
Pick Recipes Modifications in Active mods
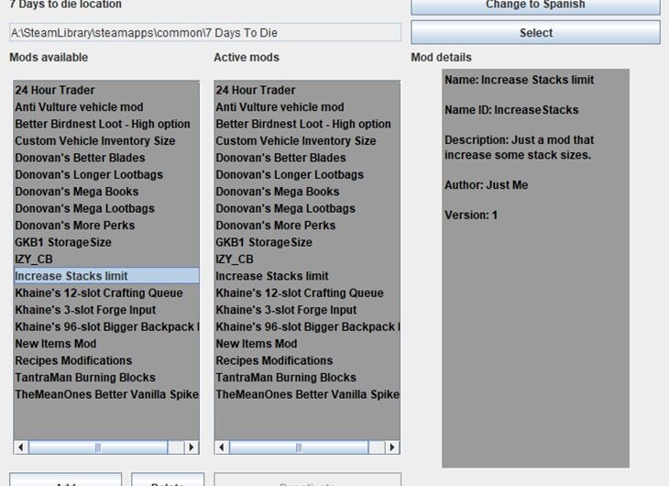[x=307, y=360]
